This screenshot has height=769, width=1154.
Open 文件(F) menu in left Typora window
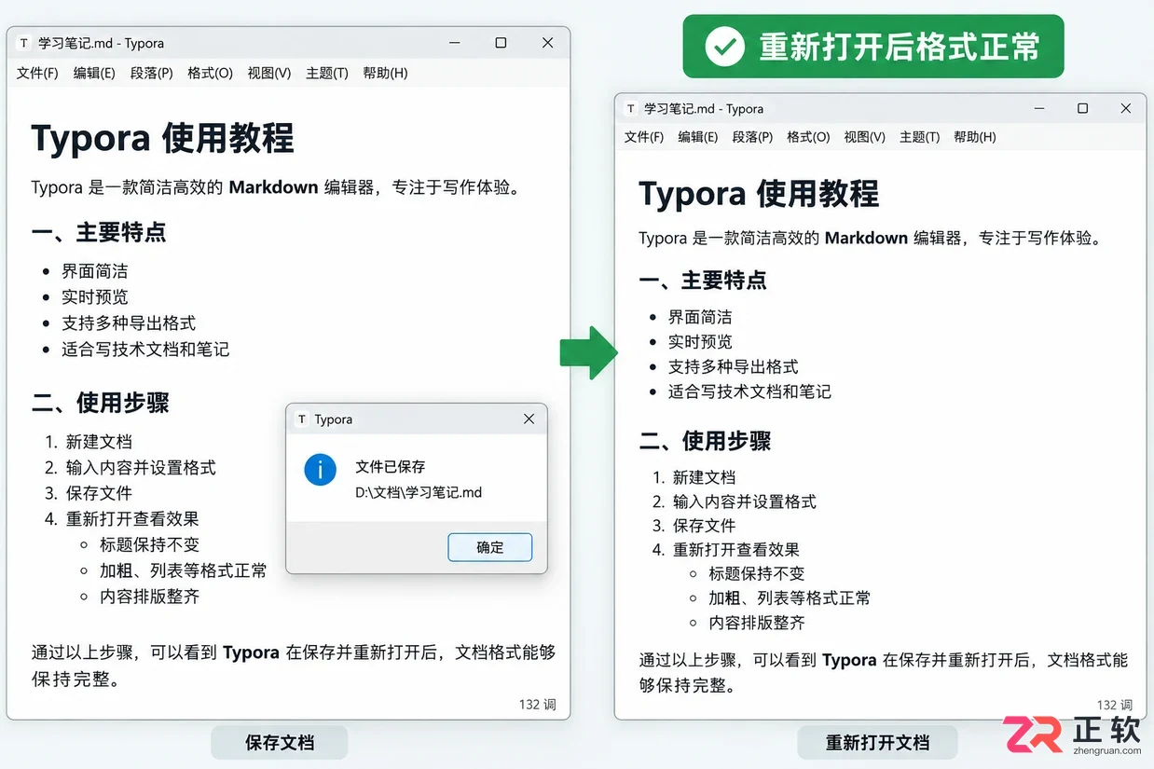[37, 73]
